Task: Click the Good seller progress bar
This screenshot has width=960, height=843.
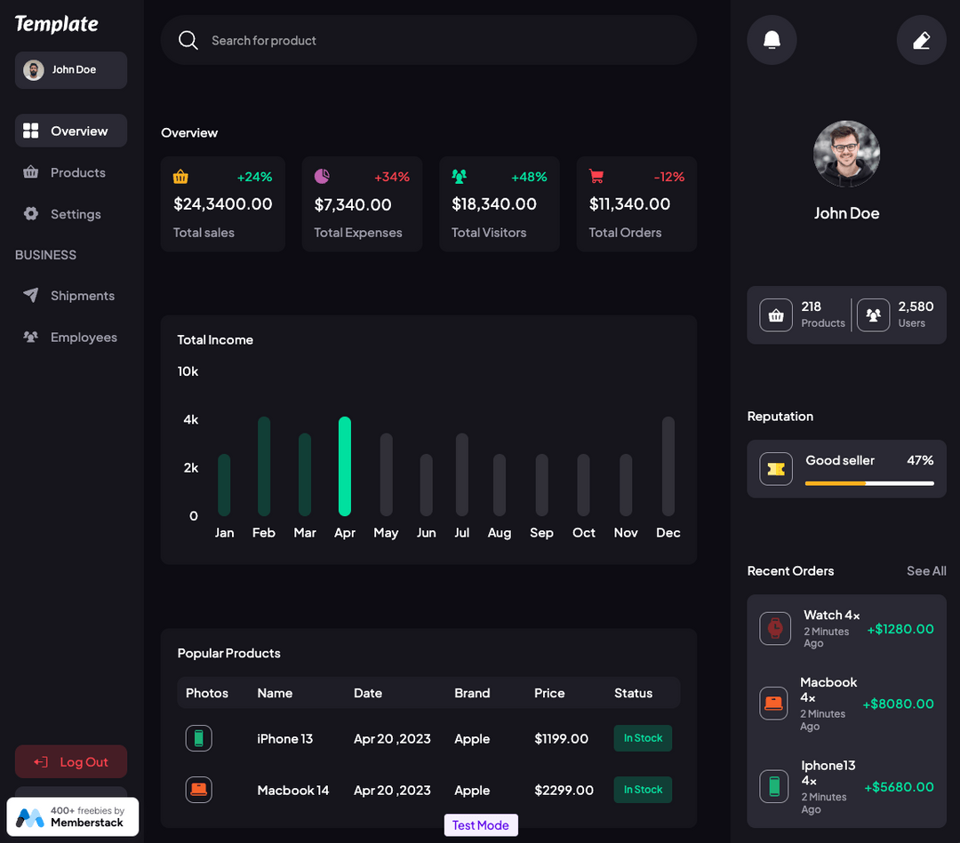Action: pyautogui.click(x=869, y=483)
